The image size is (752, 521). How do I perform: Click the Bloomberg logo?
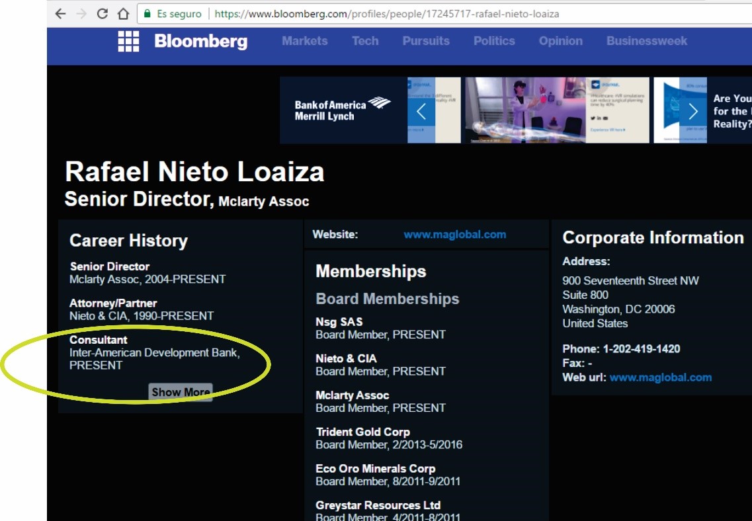201,42
